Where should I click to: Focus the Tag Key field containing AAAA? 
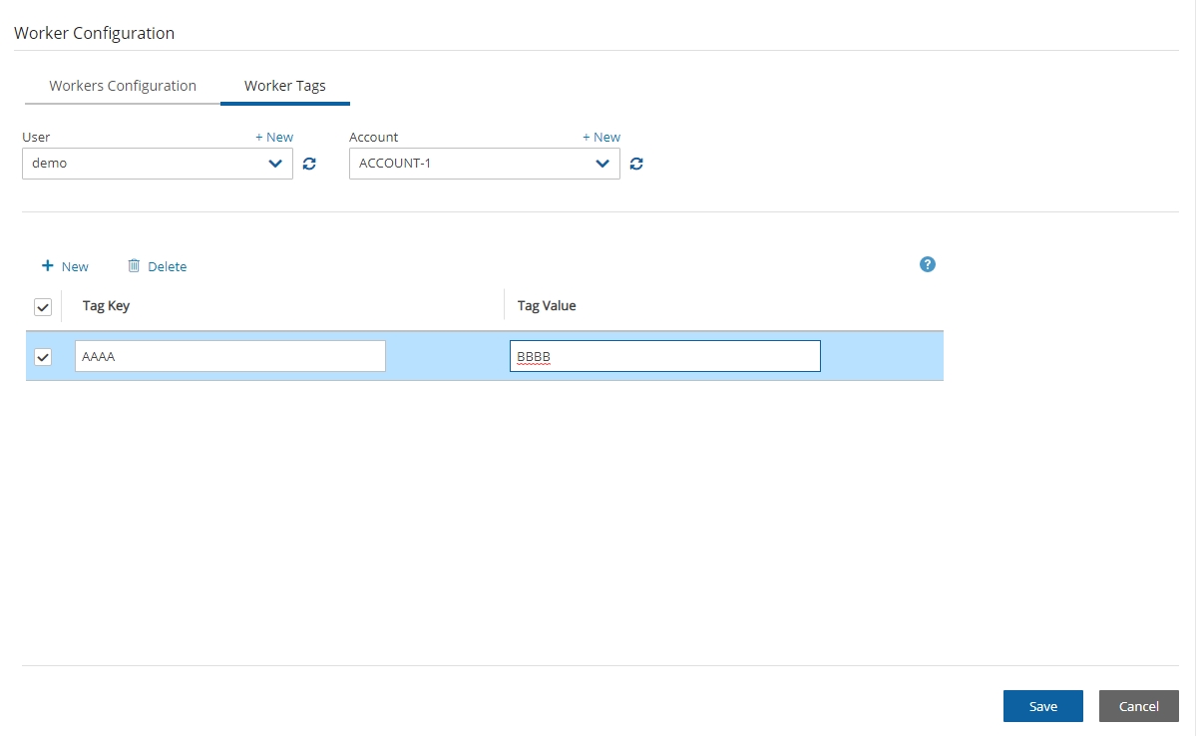pyautogui.click(x=230, y=357)
